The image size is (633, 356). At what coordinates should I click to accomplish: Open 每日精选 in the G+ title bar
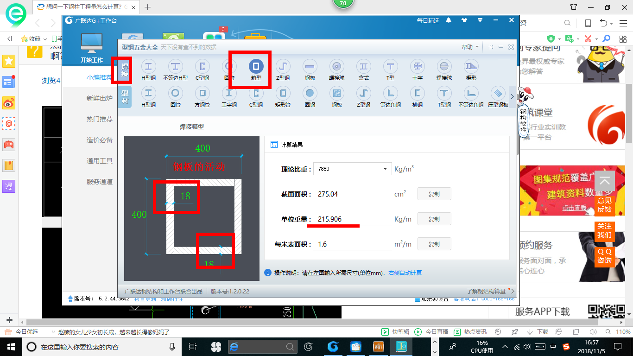click(x=428, y=20)
